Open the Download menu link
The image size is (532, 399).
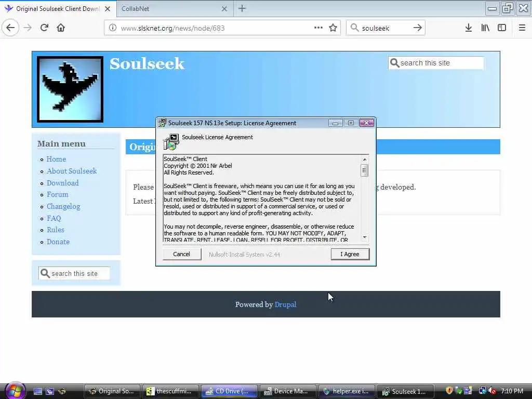[62, 183]
